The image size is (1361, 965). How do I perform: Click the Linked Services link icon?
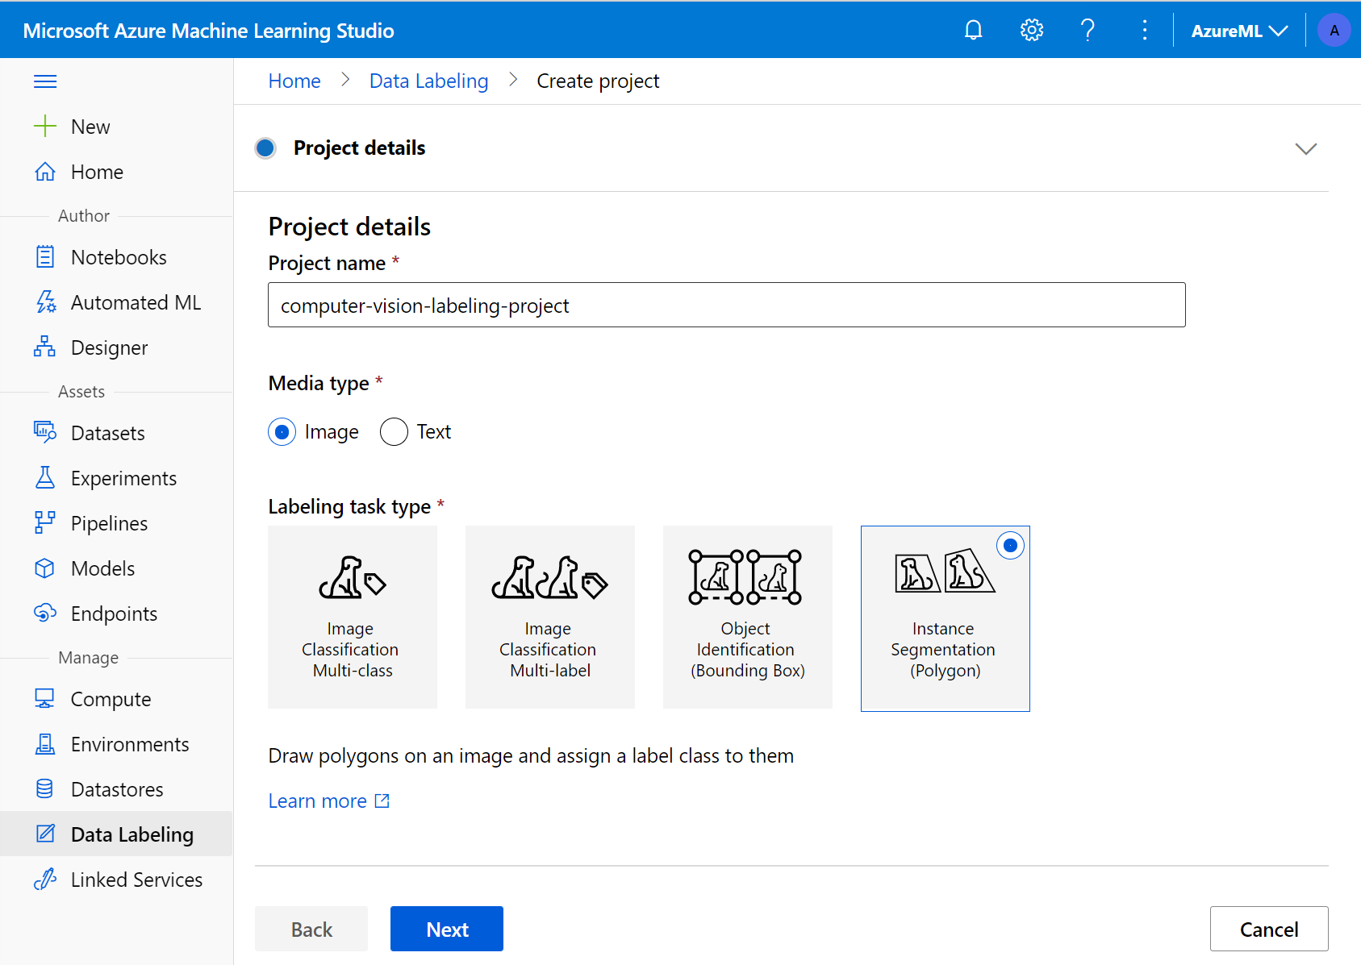(45, 880)
